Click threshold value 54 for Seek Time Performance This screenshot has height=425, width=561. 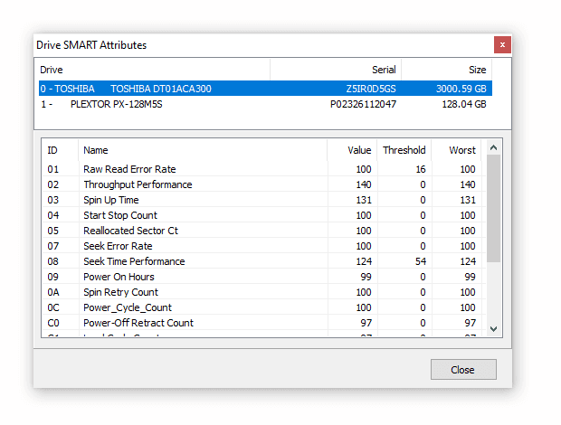click(421, 261)
